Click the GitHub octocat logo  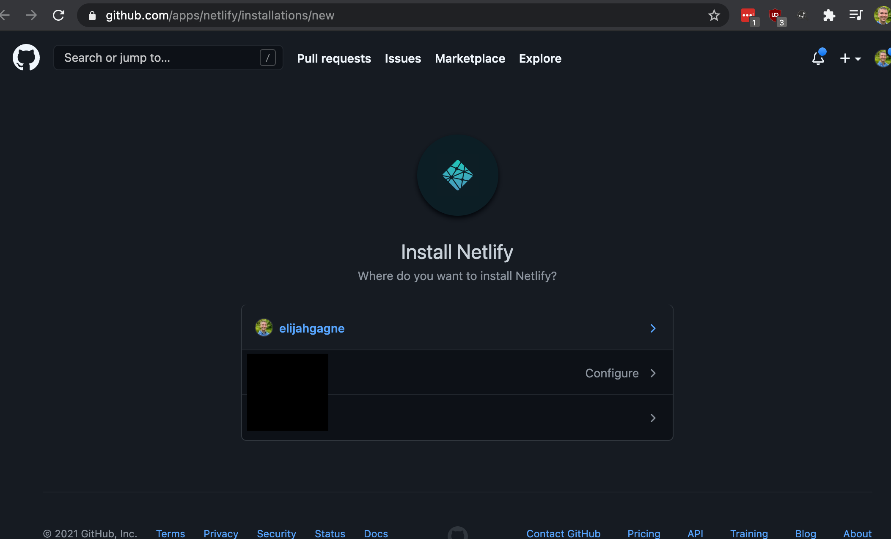pos(25,57)
